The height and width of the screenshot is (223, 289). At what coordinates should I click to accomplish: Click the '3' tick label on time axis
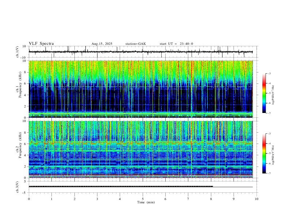coord(97,199)
